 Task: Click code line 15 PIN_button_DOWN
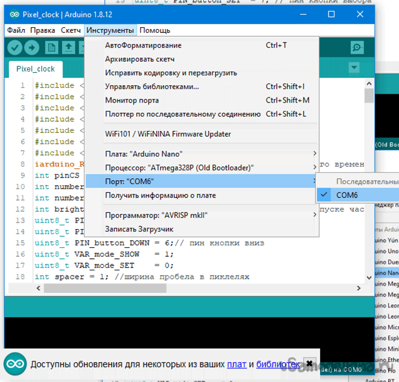(x=149, y=243)
